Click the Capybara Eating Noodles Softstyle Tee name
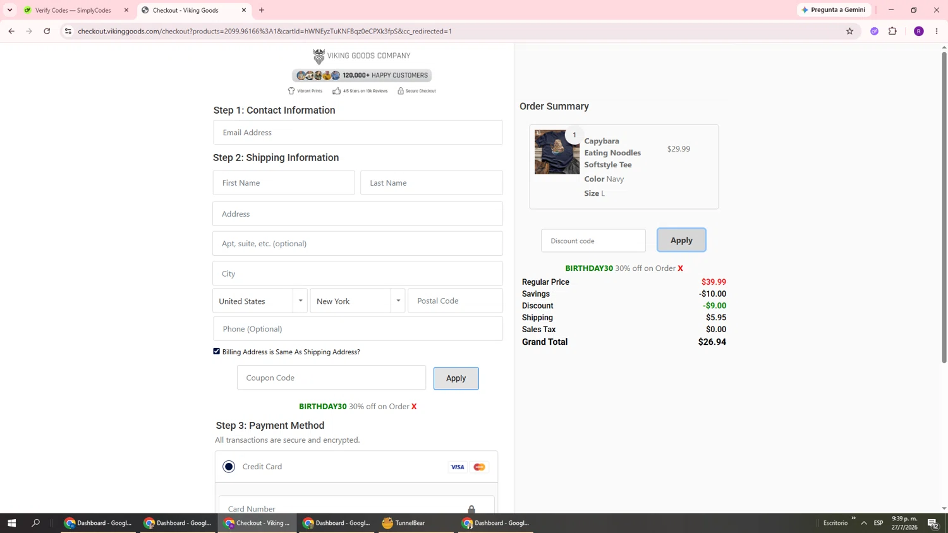The image size is (948, 533). [x=612, y=153]
